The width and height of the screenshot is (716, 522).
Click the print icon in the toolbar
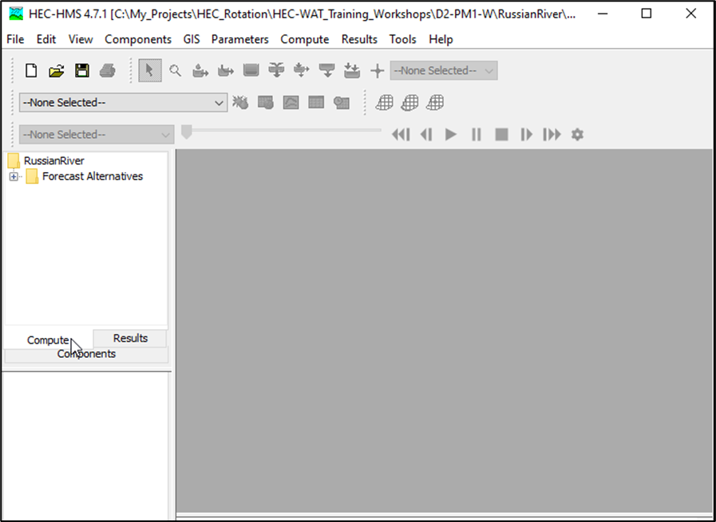pos(107,71)
